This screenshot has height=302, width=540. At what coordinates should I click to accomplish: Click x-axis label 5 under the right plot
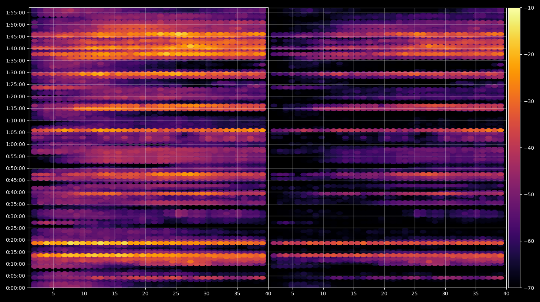pyautogui.click(x=293, y=294)
